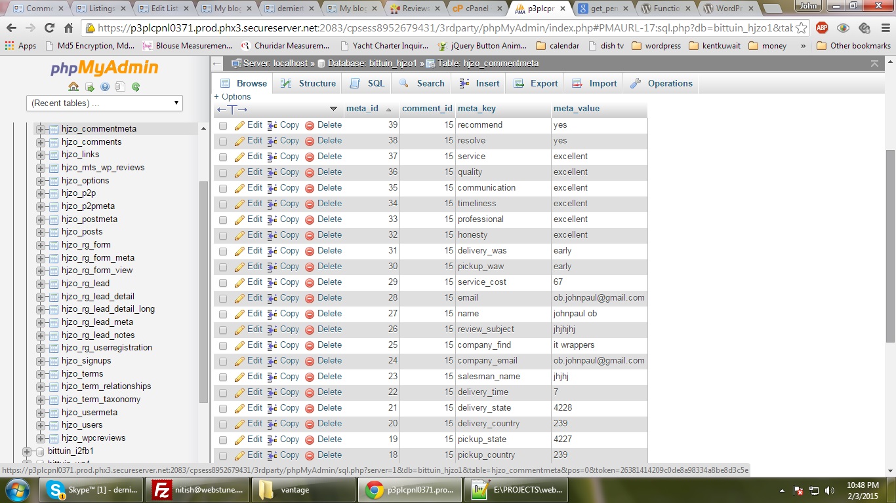Expand hjzo_rg_lead tree node
Image resolution: width=896 pixels, height=503 pixels.
tap(41, 284)
